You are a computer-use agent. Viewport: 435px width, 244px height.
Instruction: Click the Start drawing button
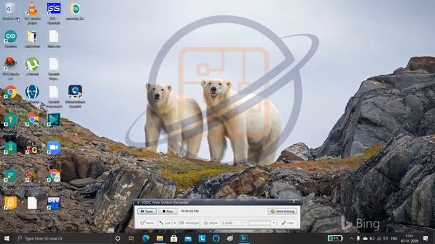coord(282,211)
